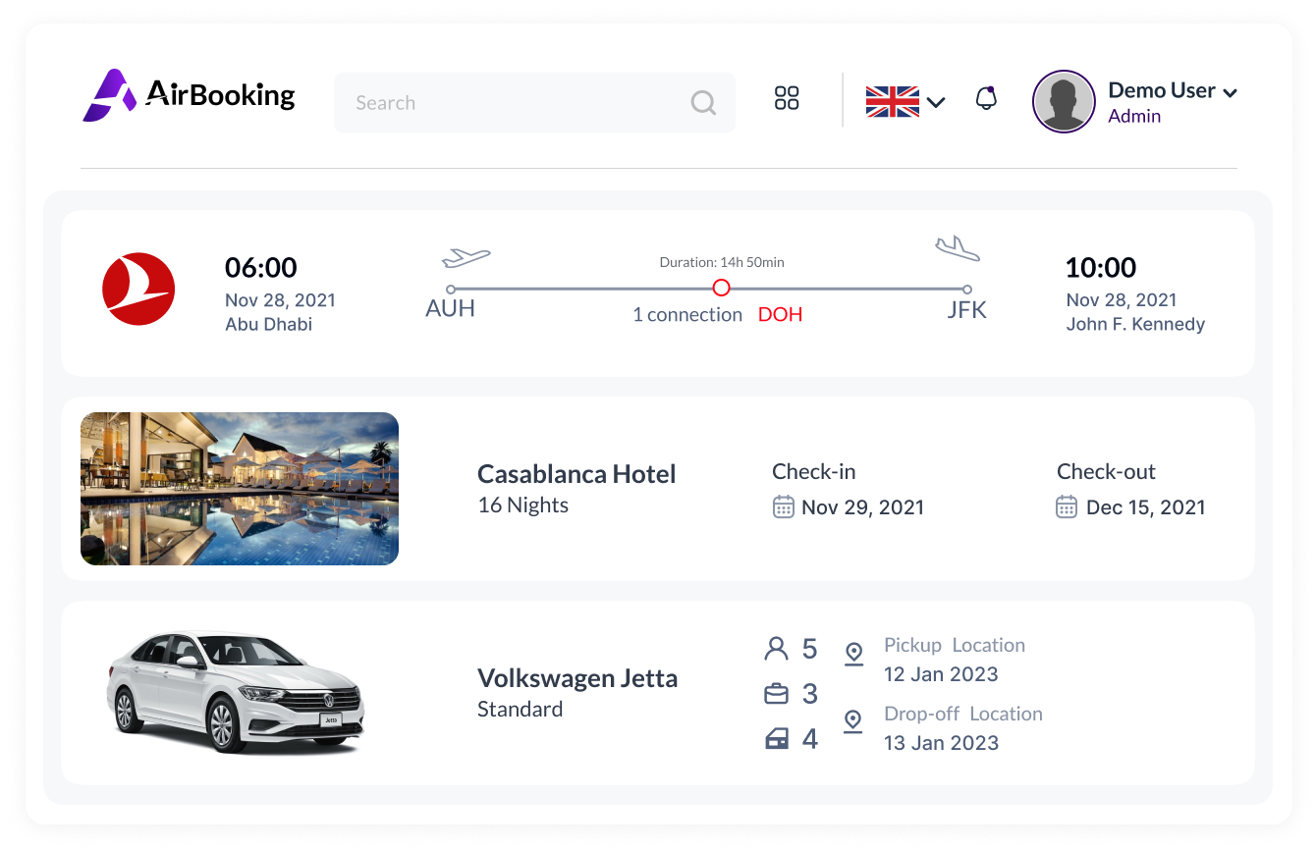
Task: Click the passengers person icon
Action: (x=777, y=649)
